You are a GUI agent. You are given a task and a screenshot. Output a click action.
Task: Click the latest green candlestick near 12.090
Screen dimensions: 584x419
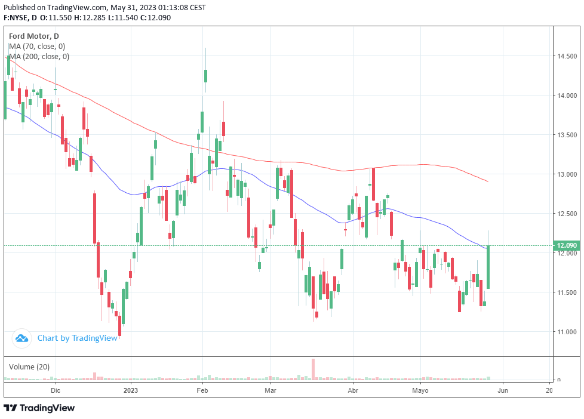[488, 267]
